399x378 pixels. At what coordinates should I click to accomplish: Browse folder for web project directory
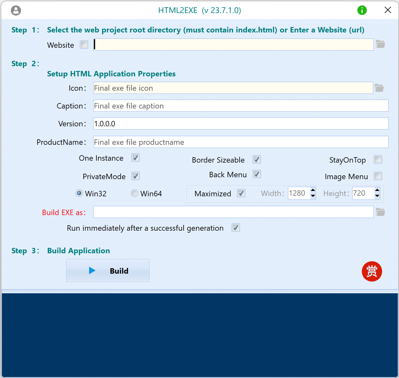[381, 44]
